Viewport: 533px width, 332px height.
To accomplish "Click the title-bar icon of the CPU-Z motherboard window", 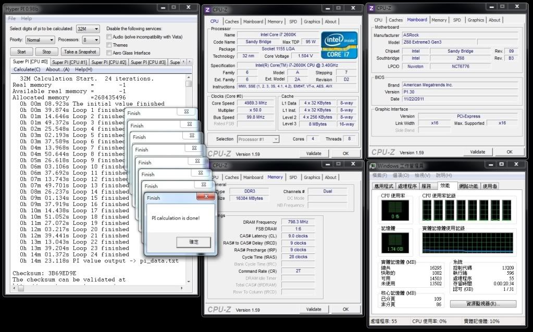I will coord(371,8).
